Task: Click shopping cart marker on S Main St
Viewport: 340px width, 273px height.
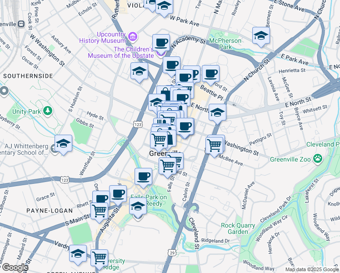Action: pyautogui.click(x=99, y=212)
